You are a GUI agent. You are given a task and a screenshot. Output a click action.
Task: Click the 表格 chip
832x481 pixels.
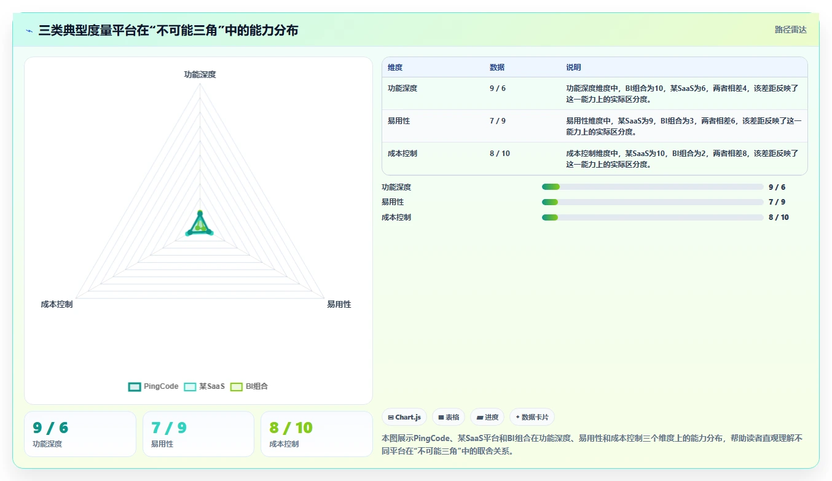(x=449, y=417)
